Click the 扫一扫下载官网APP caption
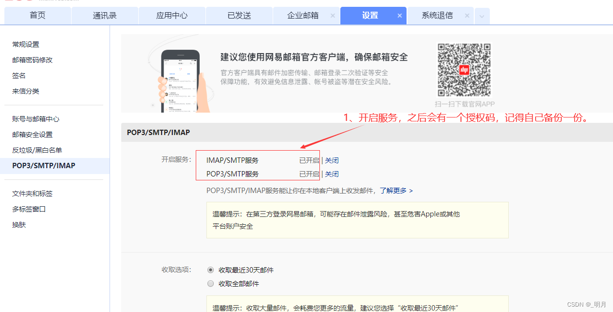 coord(464,104)
